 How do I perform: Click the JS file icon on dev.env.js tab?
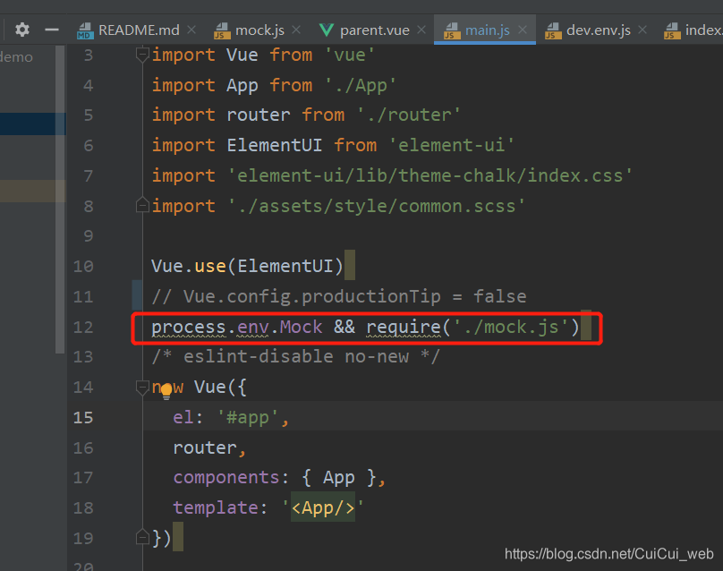click(553, 31)
